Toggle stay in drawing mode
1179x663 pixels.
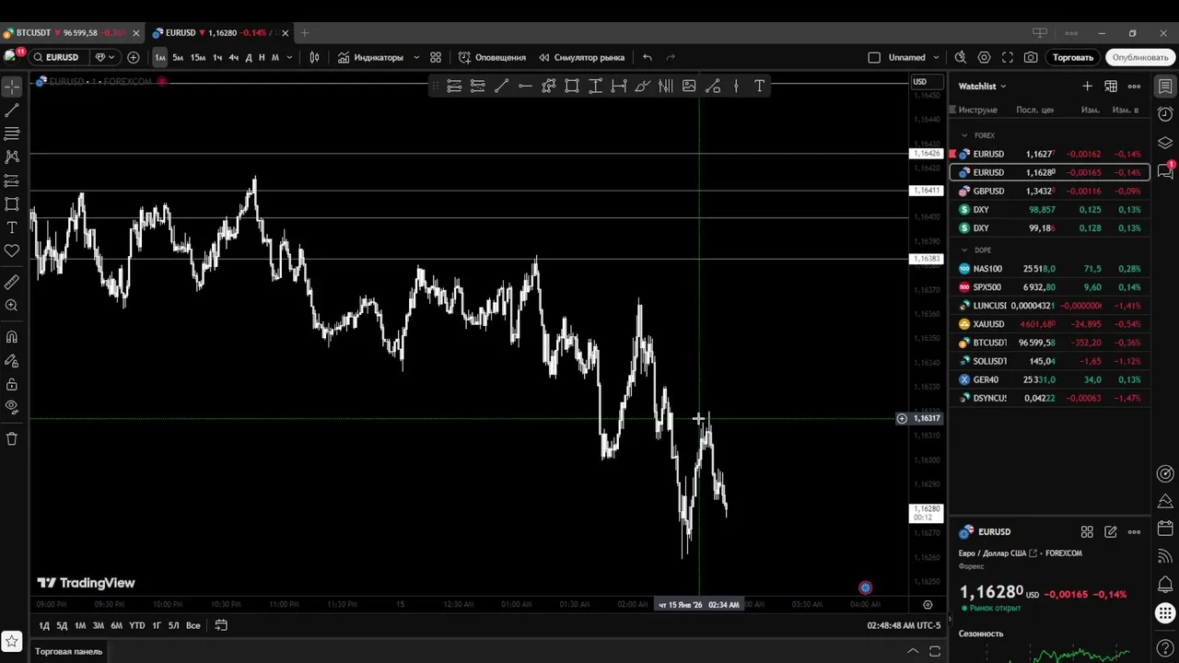coord(12,361)
